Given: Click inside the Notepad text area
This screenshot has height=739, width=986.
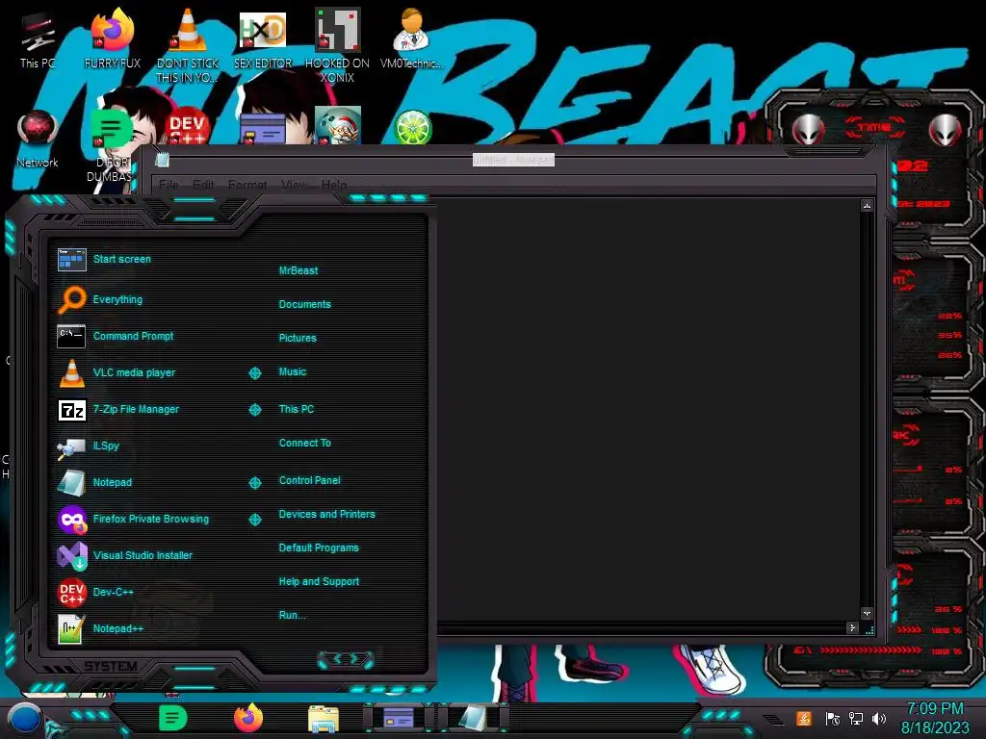Looking at the screenshot, I should (x=648, y=408).
